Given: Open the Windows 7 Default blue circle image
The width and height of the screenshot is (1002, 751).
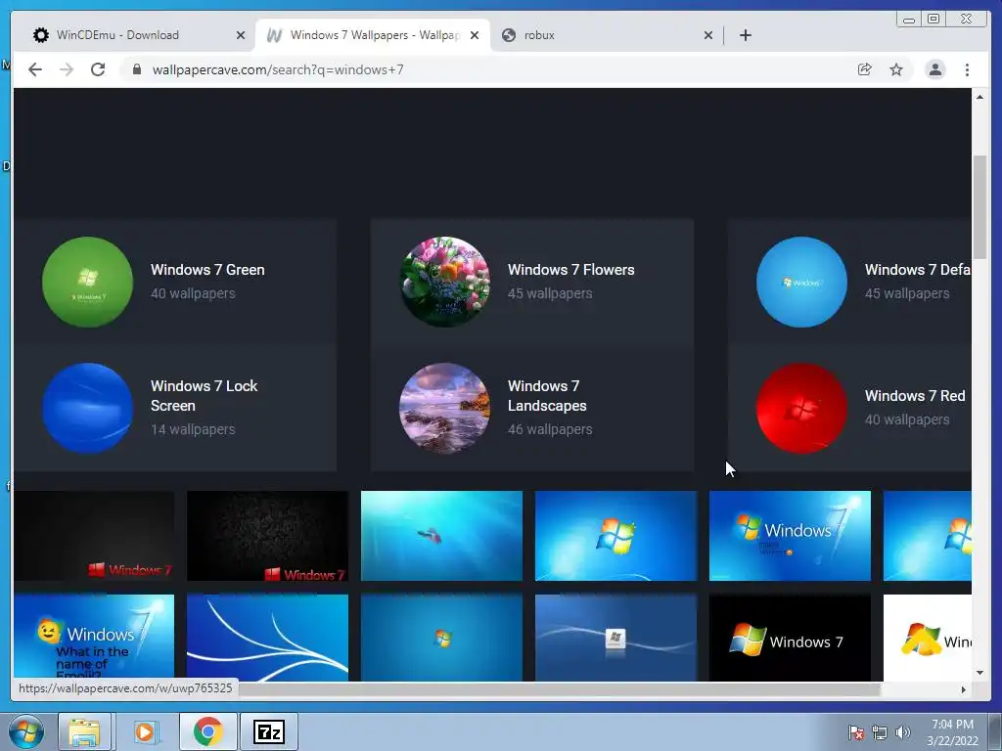Looking at the screenshot, I should coord(802,283).
